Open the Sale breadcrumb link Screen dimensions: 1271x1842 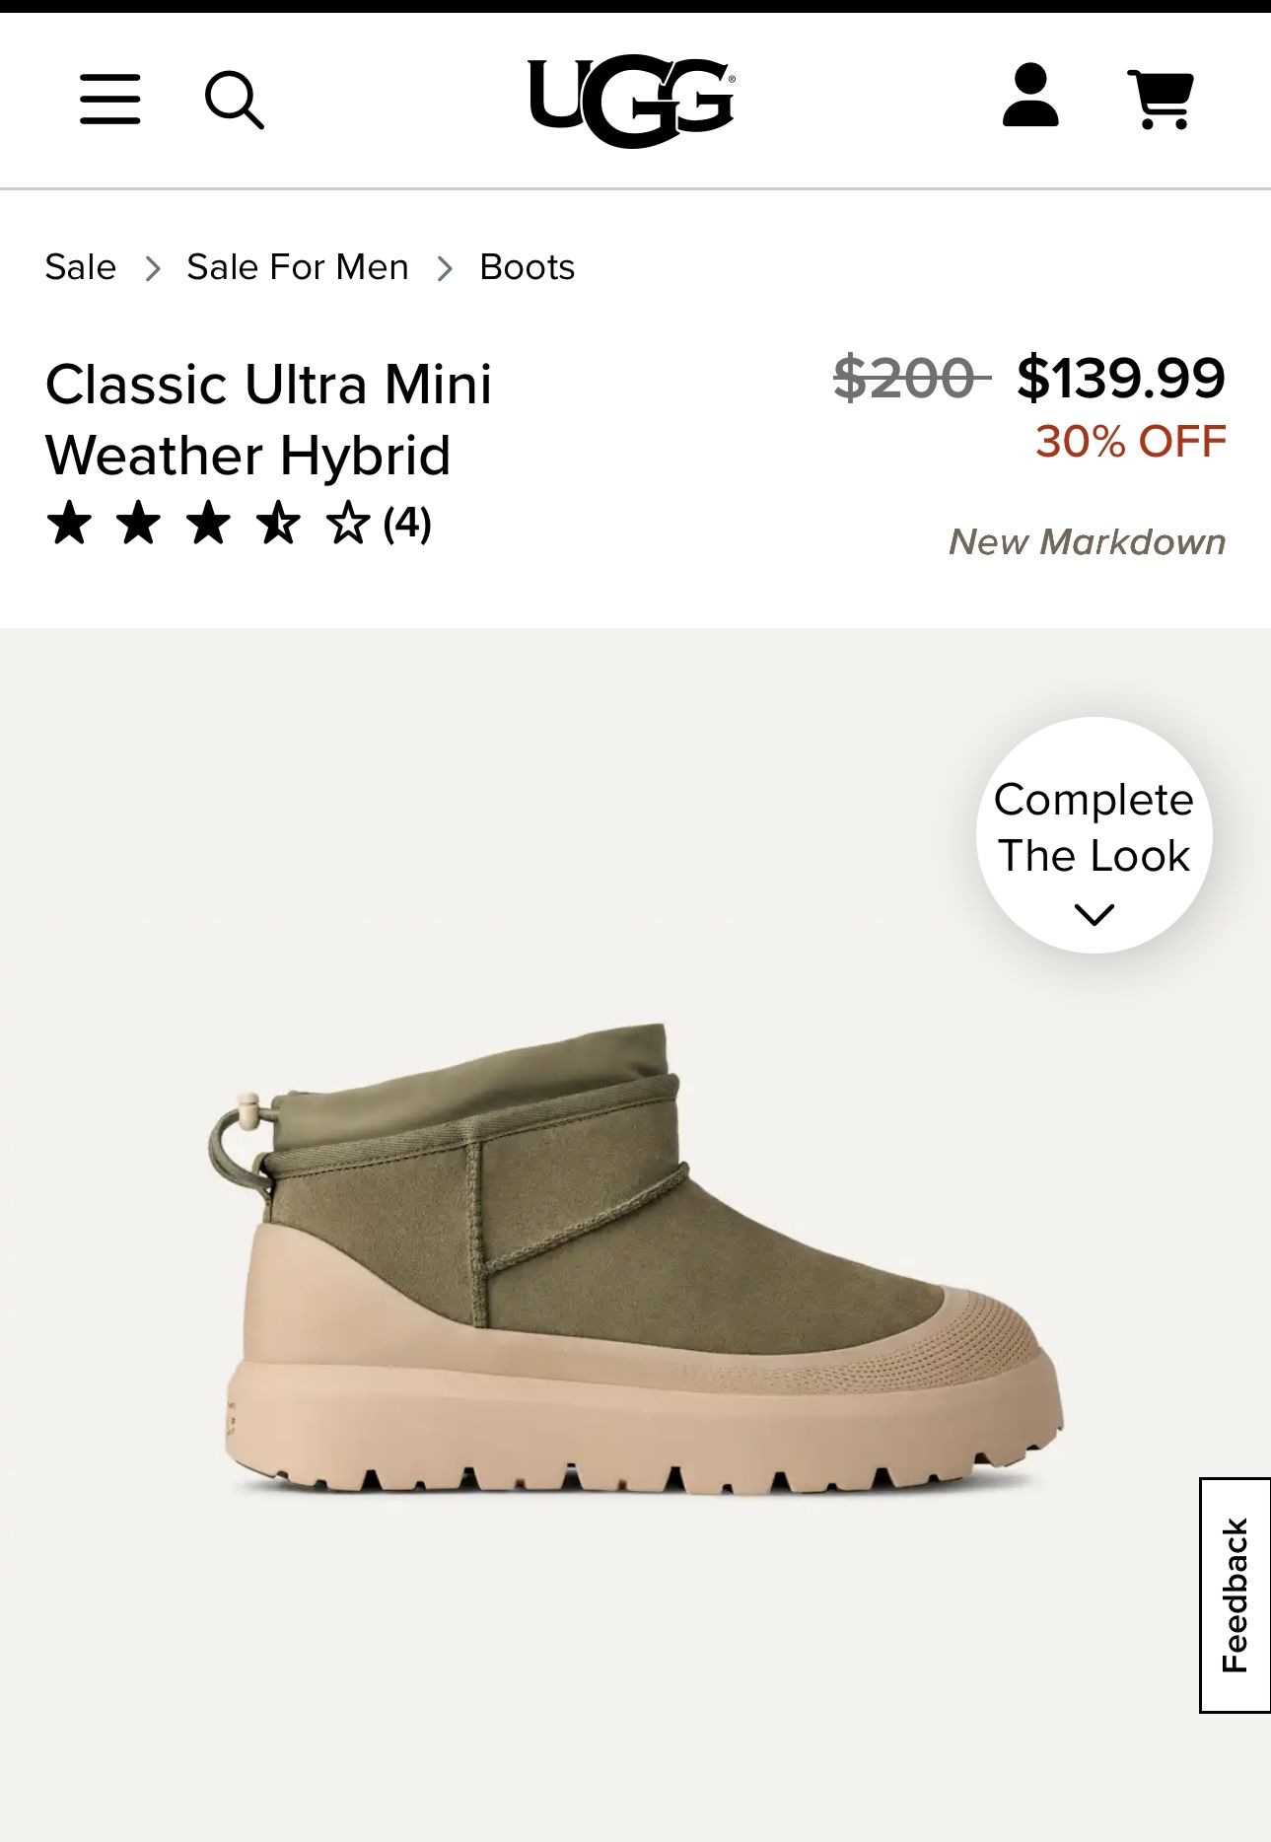click(x=81, y=267)
